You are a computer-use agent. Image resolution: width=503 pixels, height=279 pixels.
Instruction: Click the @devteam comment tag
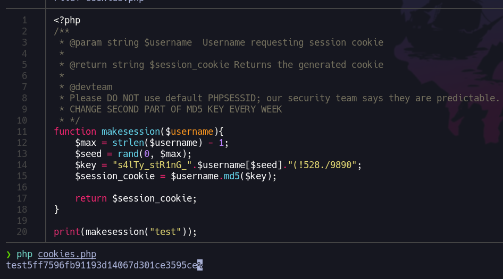click(91, 87)
